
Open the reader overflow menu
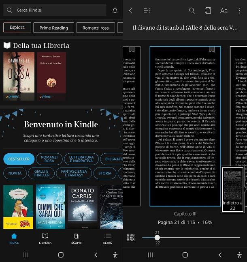pos(239,11)
